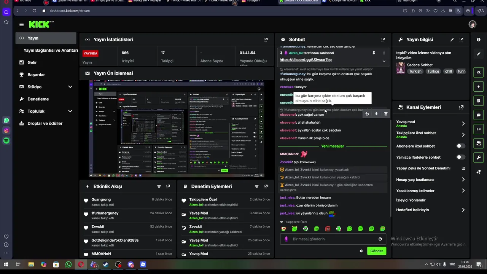
Task: Open the discord.gg pinned link
Action: [306, 60]
